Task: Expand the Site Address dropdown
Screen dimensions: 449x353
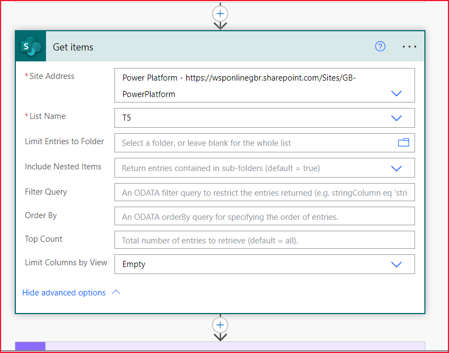Action: [x=396, y=94]
